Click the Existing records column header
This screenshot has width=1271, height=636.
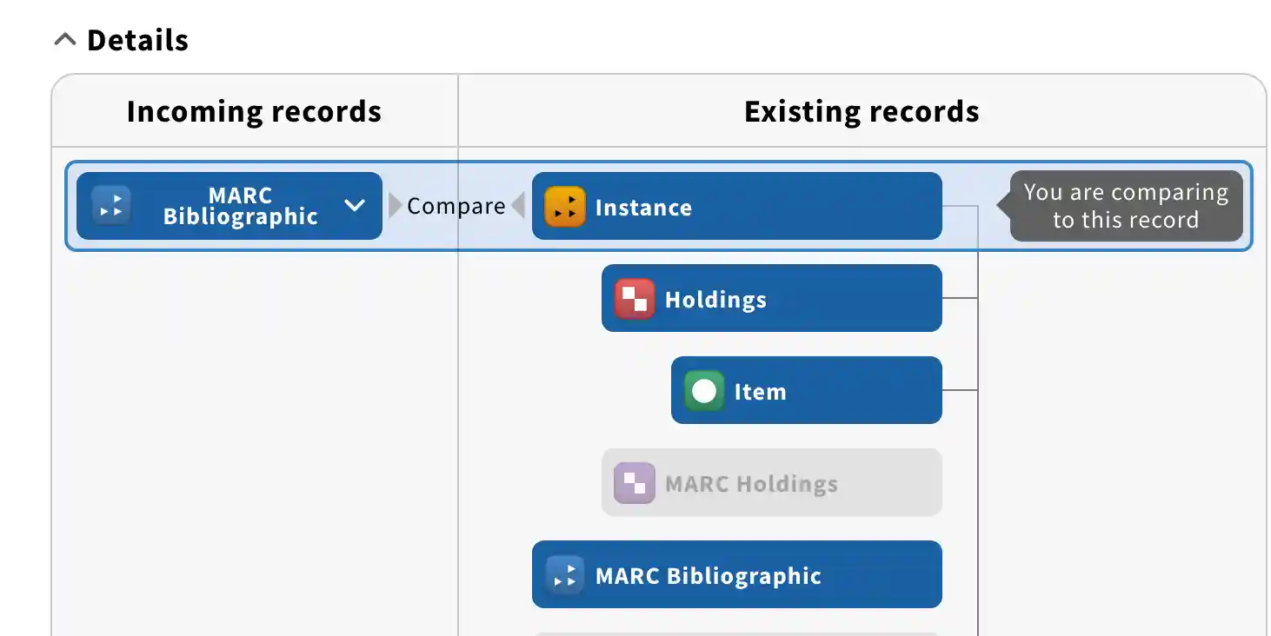click(x=862, y=111)
